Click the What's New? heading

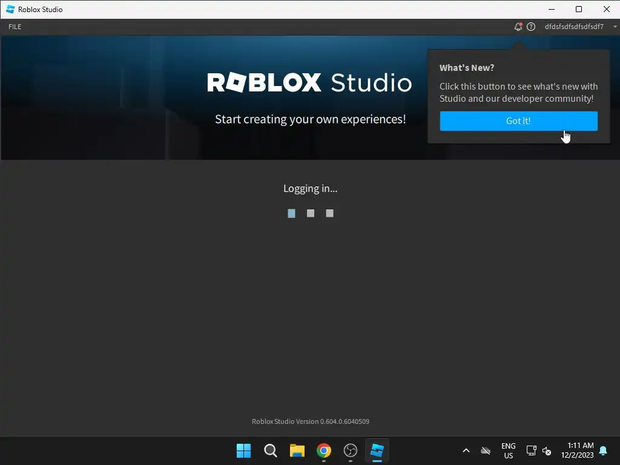point(467,68)
